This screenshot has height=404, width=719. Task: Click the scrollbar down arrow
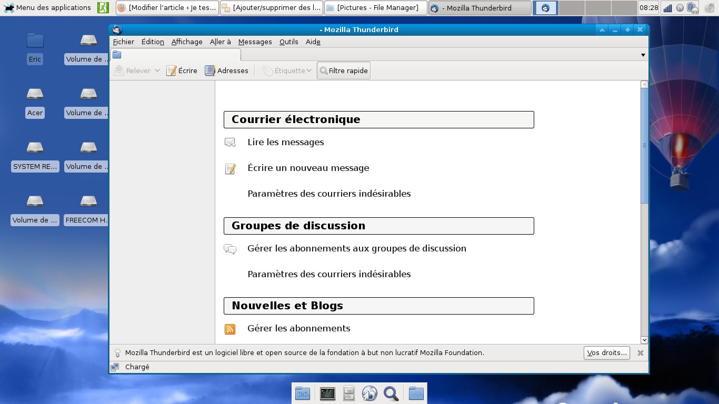tap(644, 340)
